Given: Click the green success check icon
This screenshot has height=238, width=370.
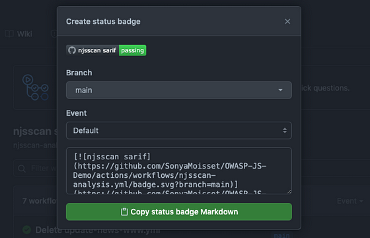Looking at the screenshot, I should [x=26, y=230].
